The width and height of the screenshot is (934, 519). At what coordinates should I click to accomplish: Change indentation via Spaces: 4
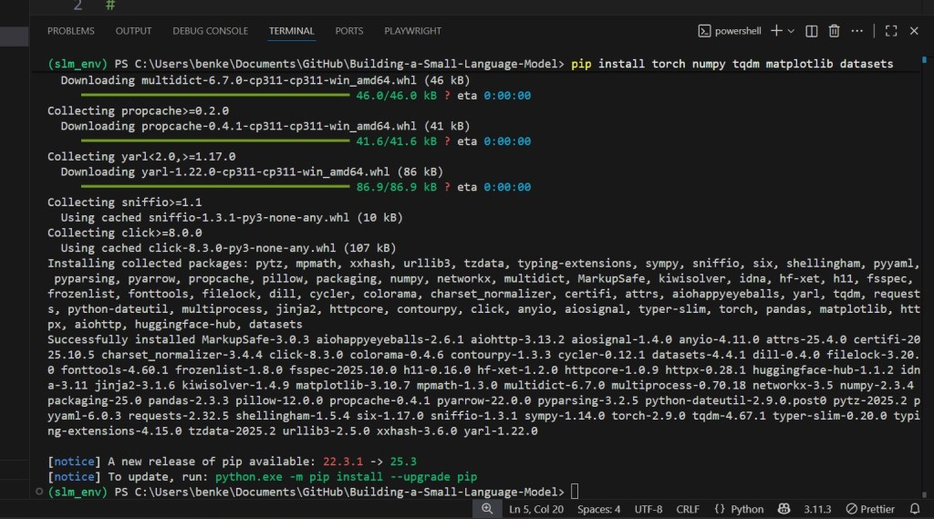pyautogui.click(x=598, y=510)
